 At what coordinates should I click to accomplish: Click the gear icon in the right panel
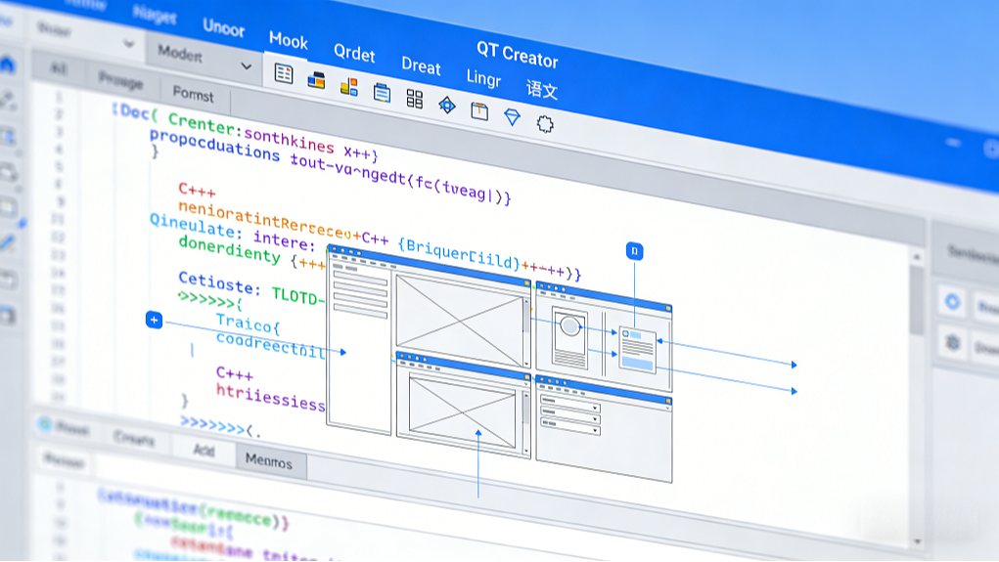coord(953,344)
